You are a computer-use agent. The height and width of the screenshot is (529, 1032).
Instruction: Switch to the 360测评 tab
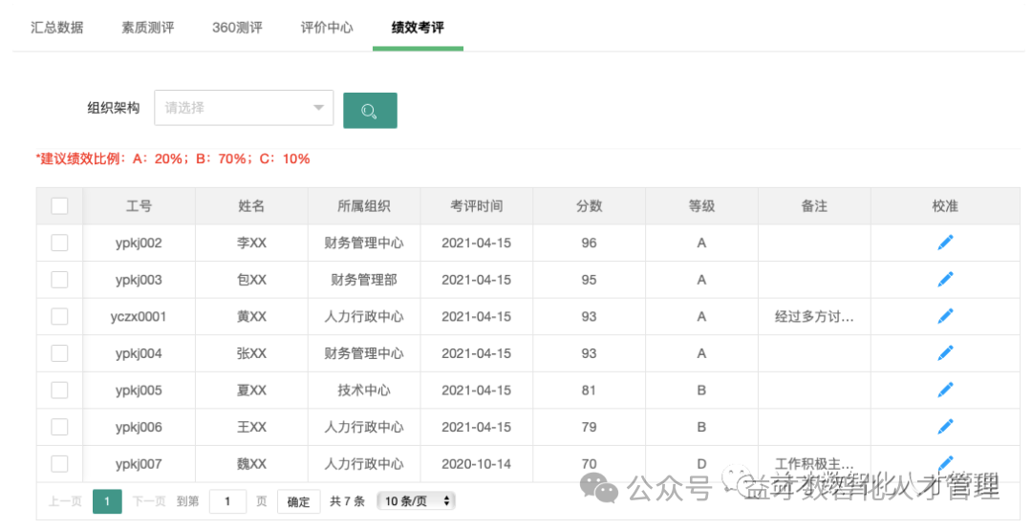click(x=238, y=28)
